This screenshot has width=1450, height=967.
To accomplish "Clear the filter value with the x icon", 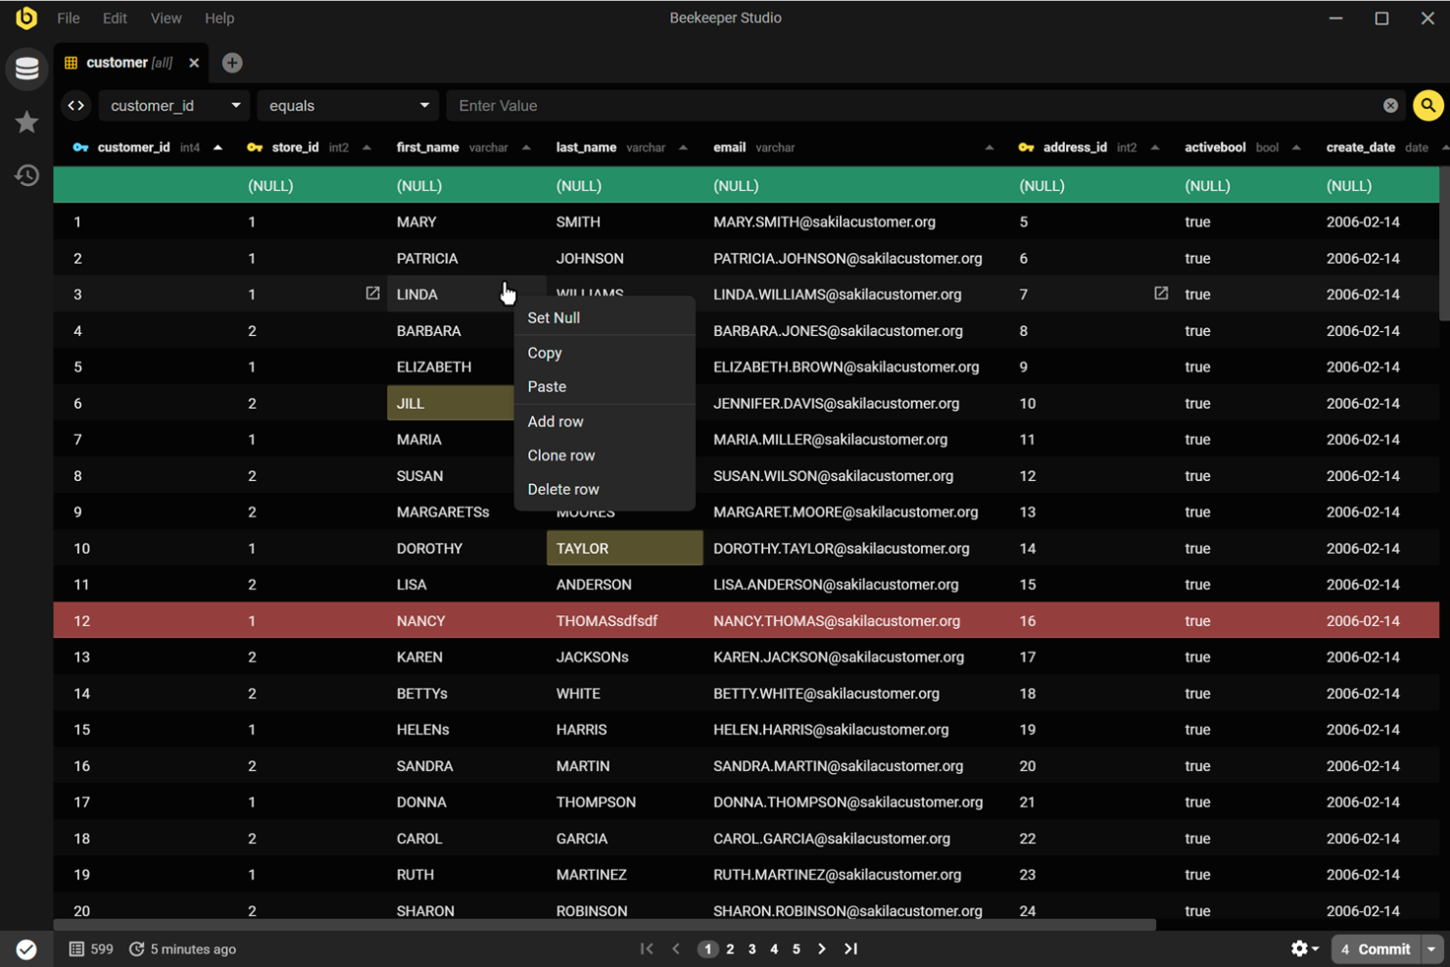I will tap(1390, 105).
